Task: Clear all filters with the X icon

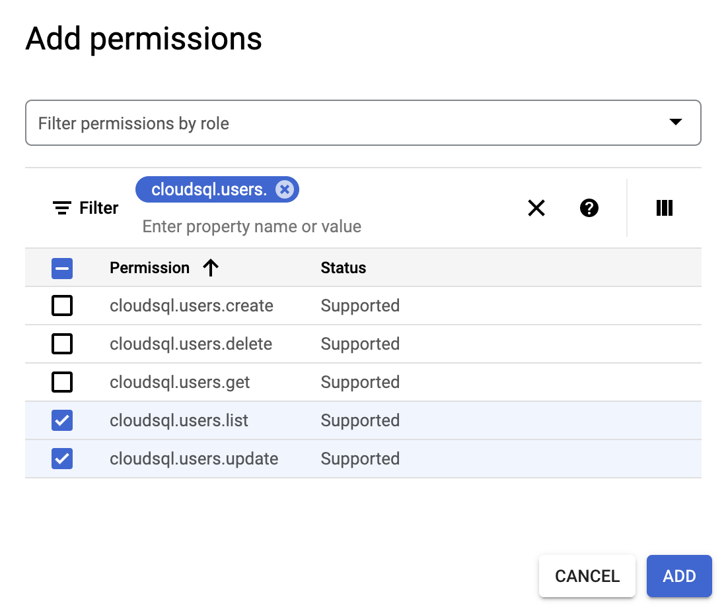Action: coord(536,209)
